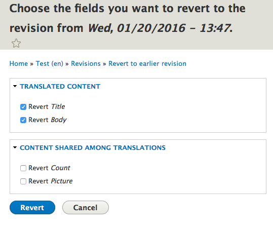
Task: Click the Cancel button
Action: point(86,207)
